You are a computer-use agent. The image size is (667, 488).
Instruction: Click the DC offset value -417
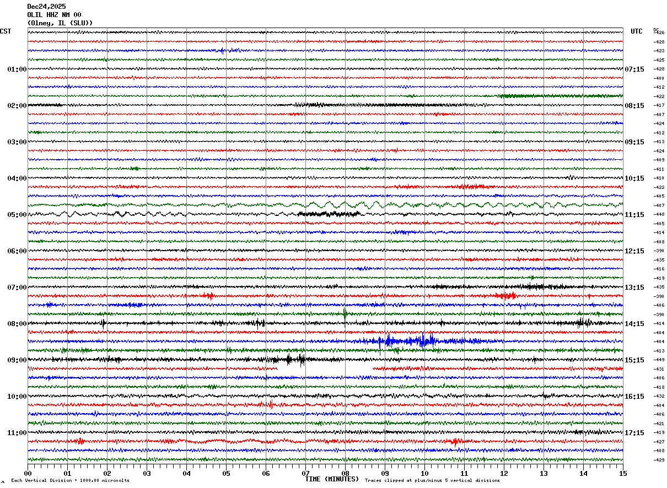(x=659, y=106)
